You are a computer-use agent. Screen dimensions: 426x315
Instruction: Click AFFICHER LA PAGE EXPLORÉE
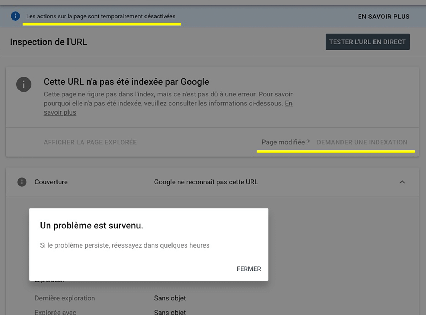[x=90, y=142]
